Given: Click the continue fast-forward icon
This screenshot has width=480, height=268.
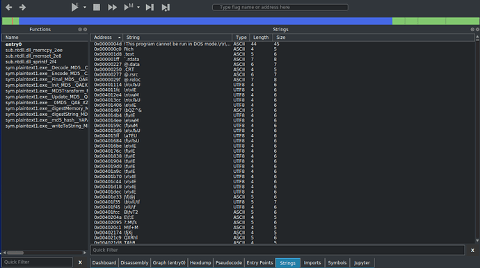Looking at the screenshot, I should click(x=112, y=7).
